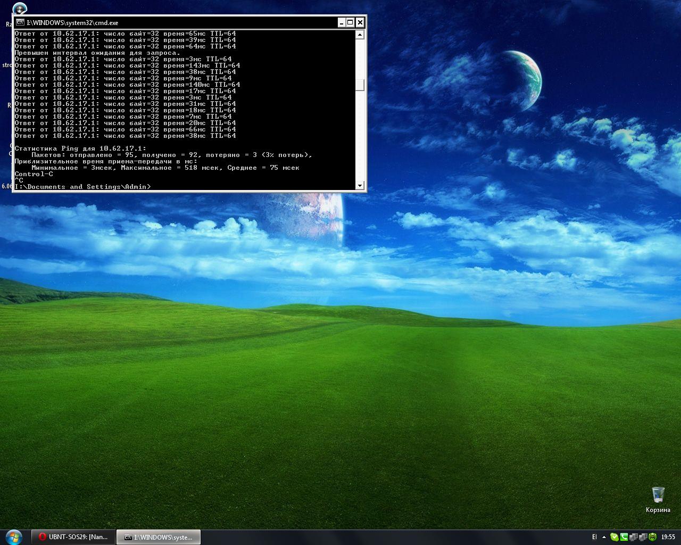Click the cmd.exe window title bar text
The height and width of the screenshot is (545, 681).
coord(72,23)
